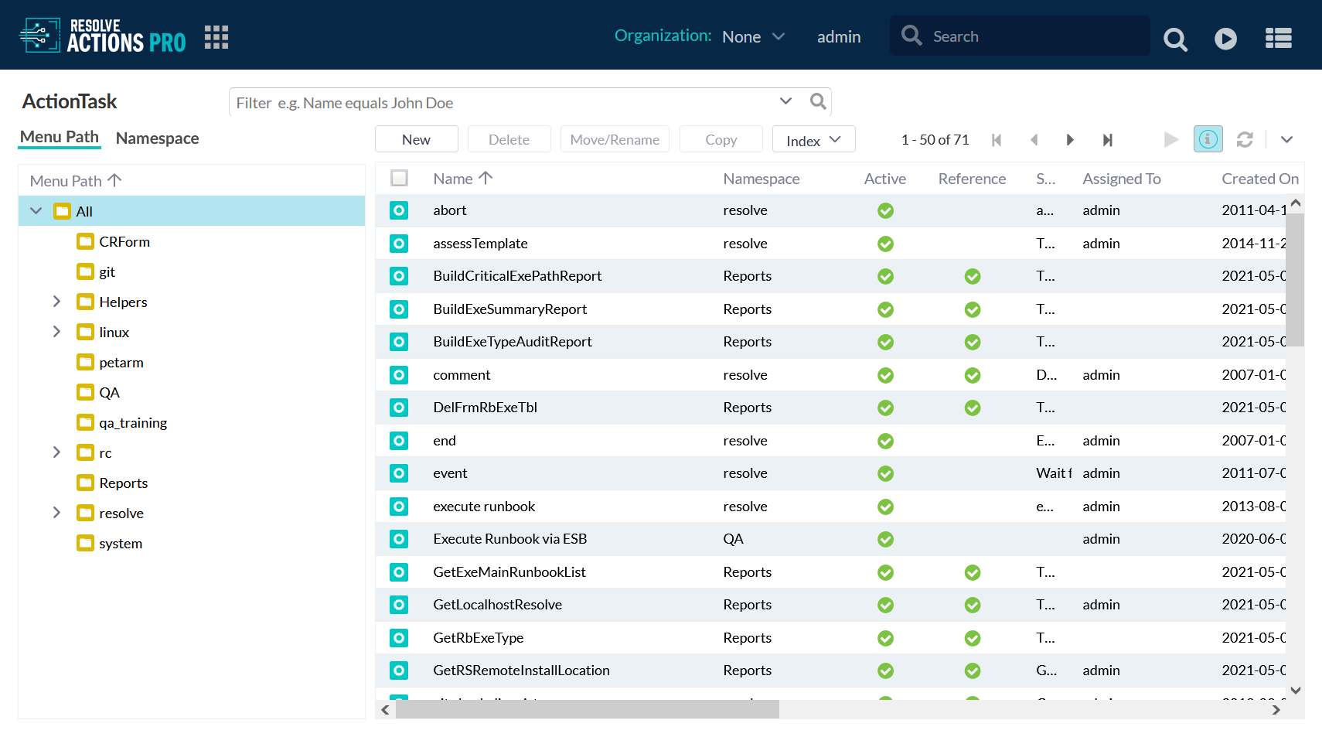Go to the last page of results
Viewport: 1322px width, 737px height.
[1107, 140]
